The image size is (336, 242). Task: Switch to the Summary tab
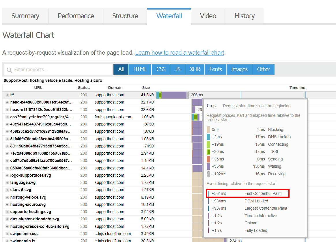pos(25,16)
